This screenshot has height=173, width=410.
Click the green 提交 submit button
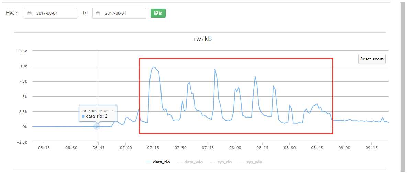click(x=158, y=13)
